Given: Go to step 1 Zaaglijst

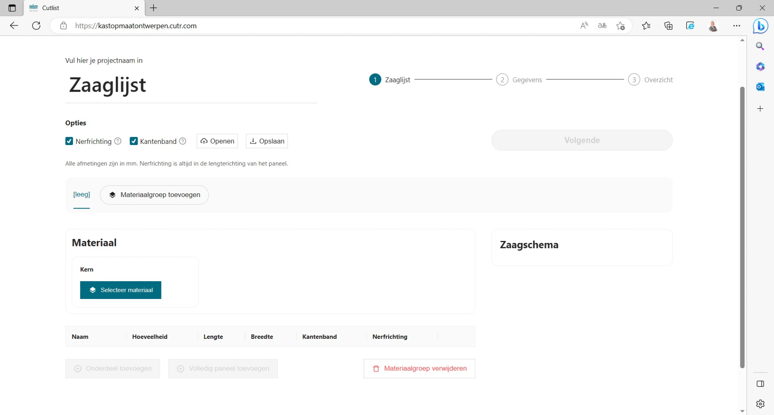Looking at the screenshot, I should click(x=390, y=80).
